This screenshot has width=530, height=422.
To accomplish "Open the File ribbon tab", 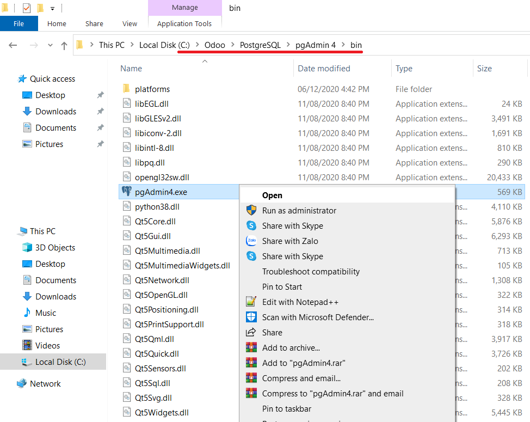I will tap(19, 23).
